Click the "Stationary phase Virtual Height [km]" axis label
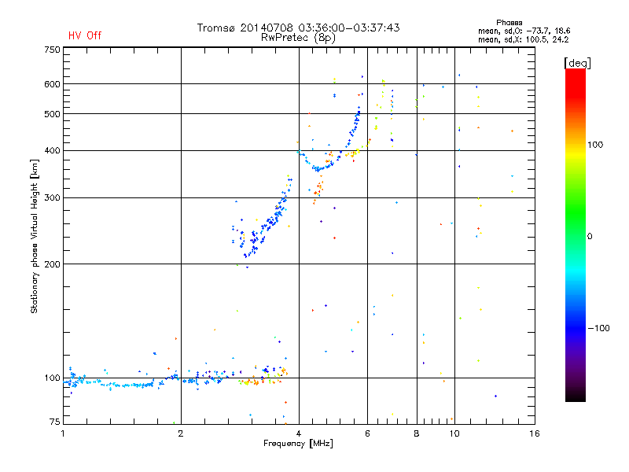The image size is (629, 472). 35,237
